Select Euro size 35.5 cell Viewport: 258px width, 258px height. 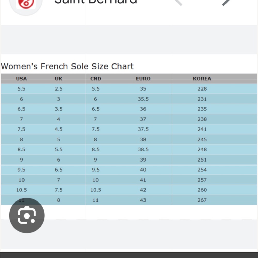tap(143, 99)
